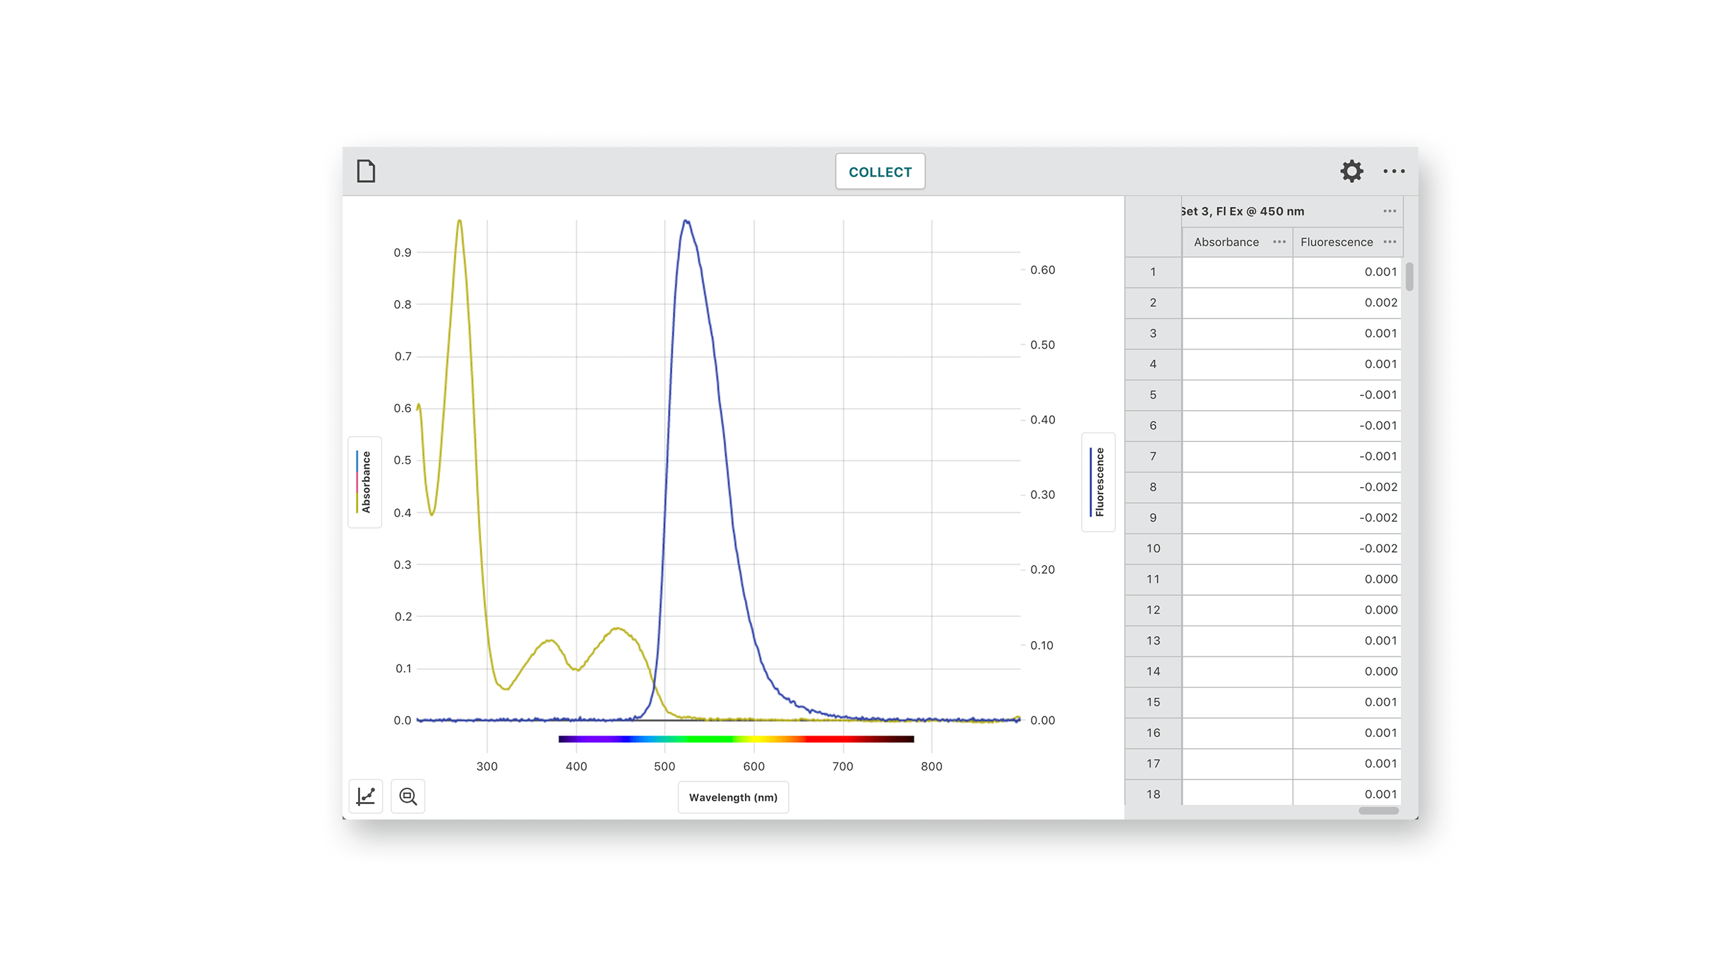
Task: Select row 5 in the data table
Action: [1152, 395]
